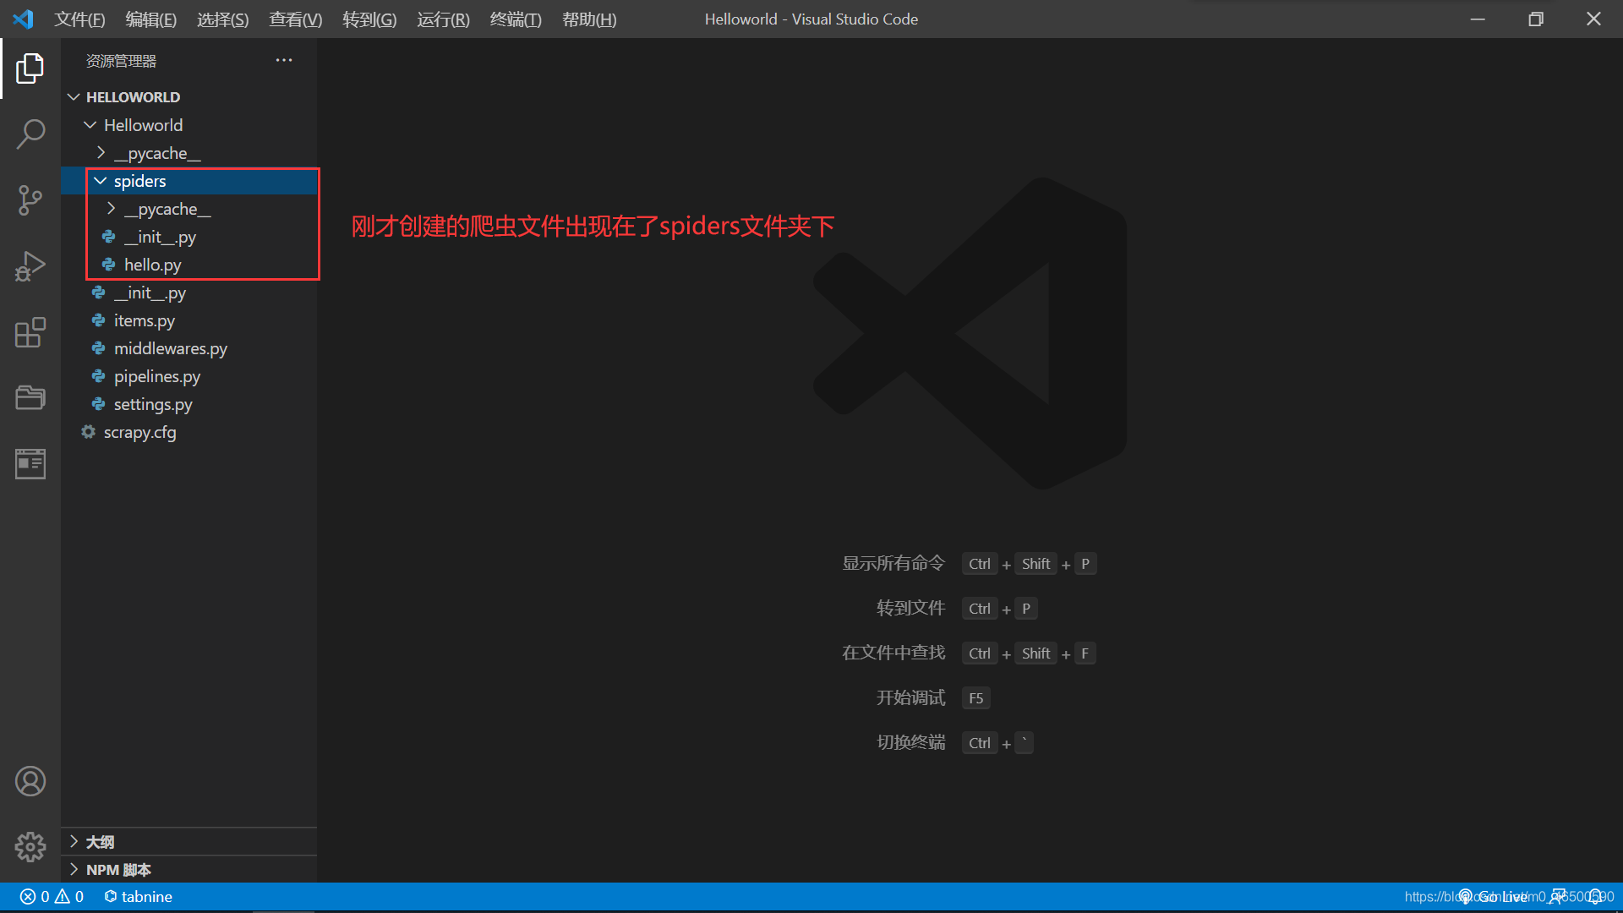
Task: Click the Settings gear icon in sidebar
Action: click(x=30, y=846)
